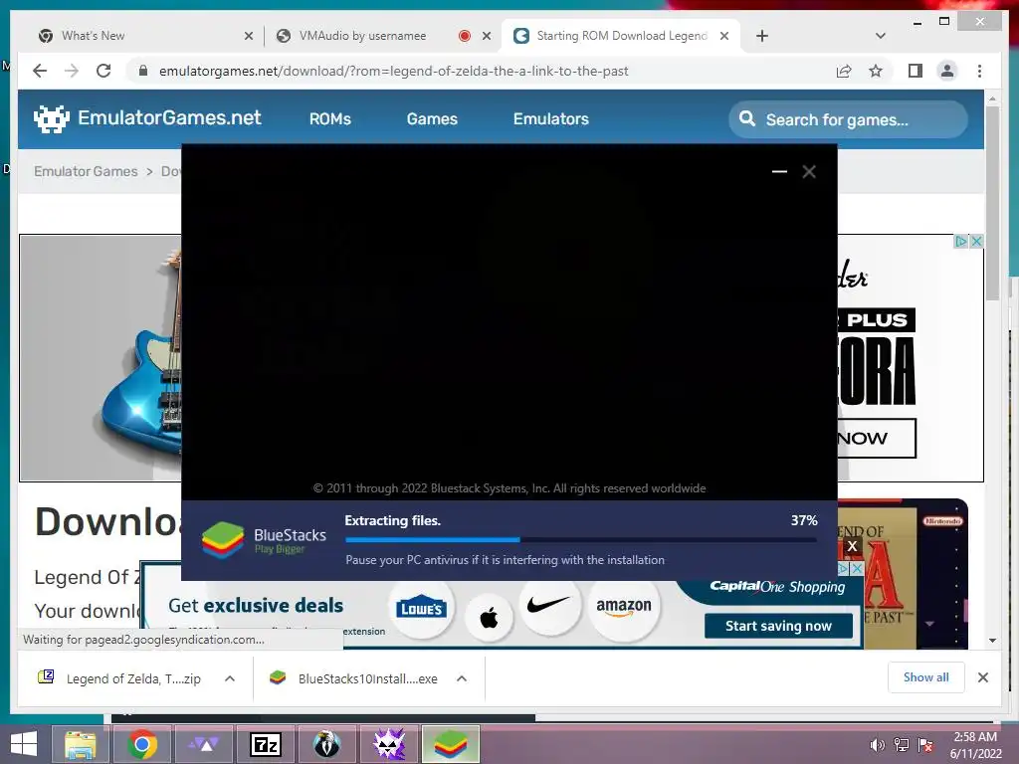Click the Nike logo in ad

tap(549, 606)
